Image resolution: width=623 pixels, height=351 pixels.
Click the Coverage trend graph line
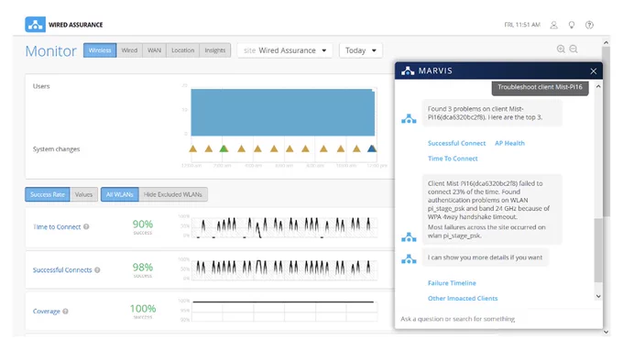pos(283,302)
